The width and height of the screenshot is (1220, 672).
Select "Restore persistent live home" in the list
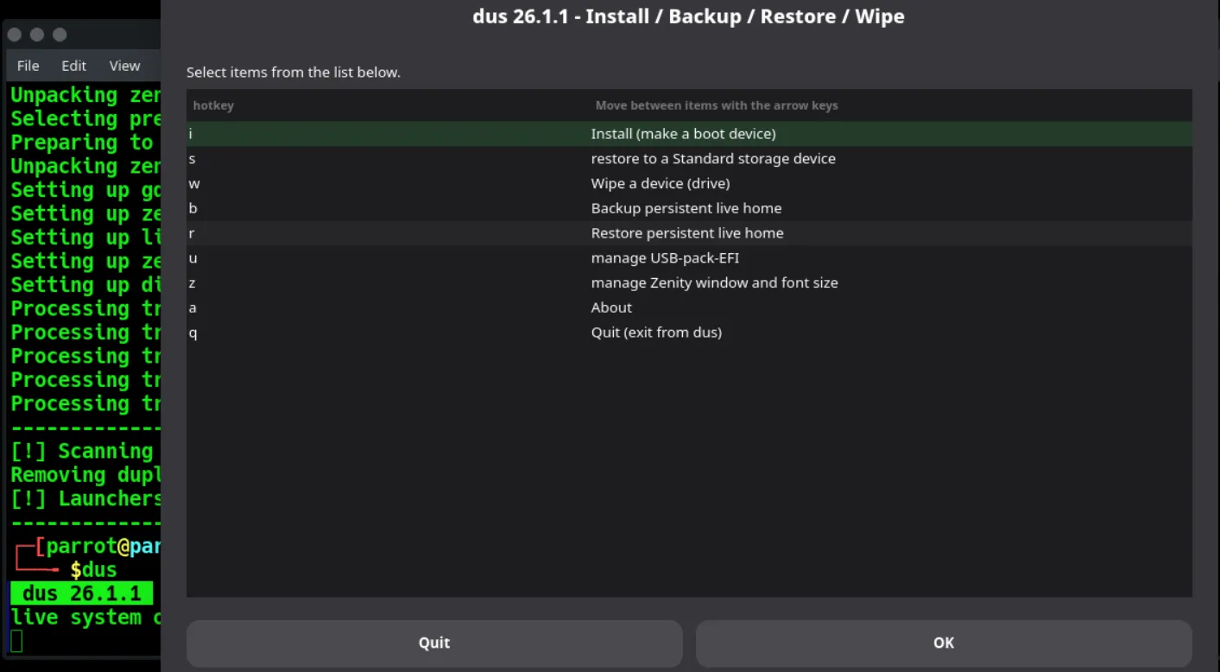(689, 233)
